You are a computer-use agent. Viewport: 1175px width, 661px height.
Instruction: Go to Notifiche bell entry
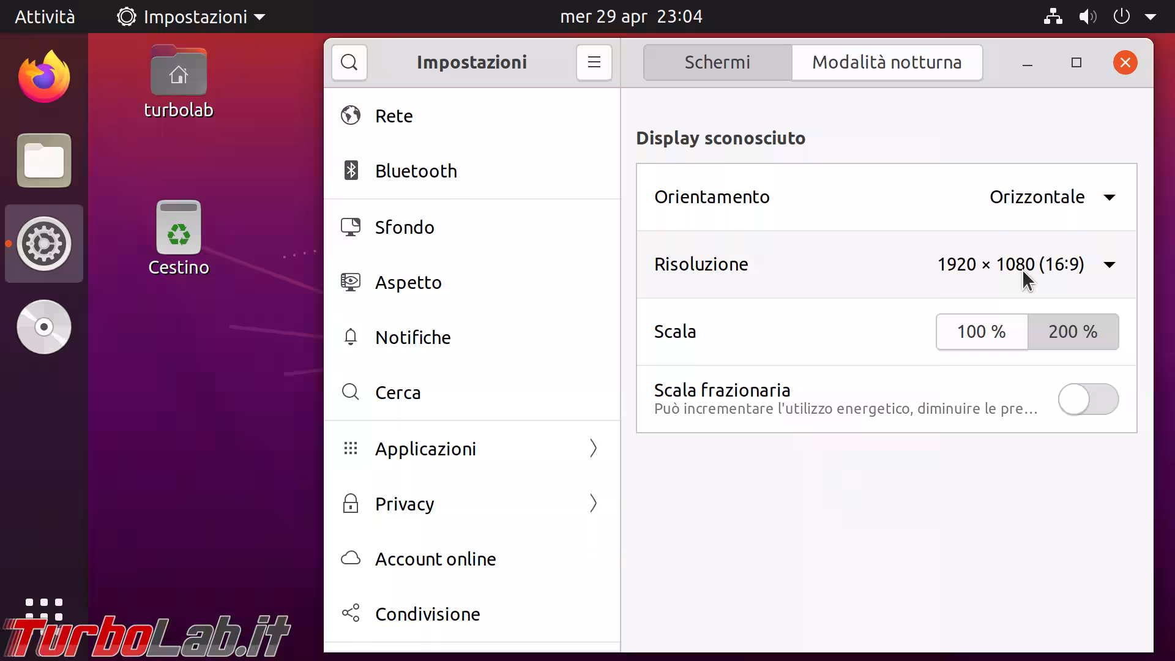[412, 337]
